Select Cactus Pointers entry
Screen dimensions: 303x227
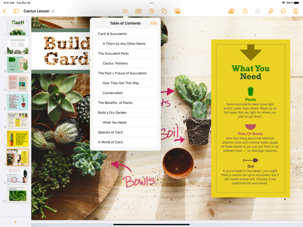click(x=125, y=63)
